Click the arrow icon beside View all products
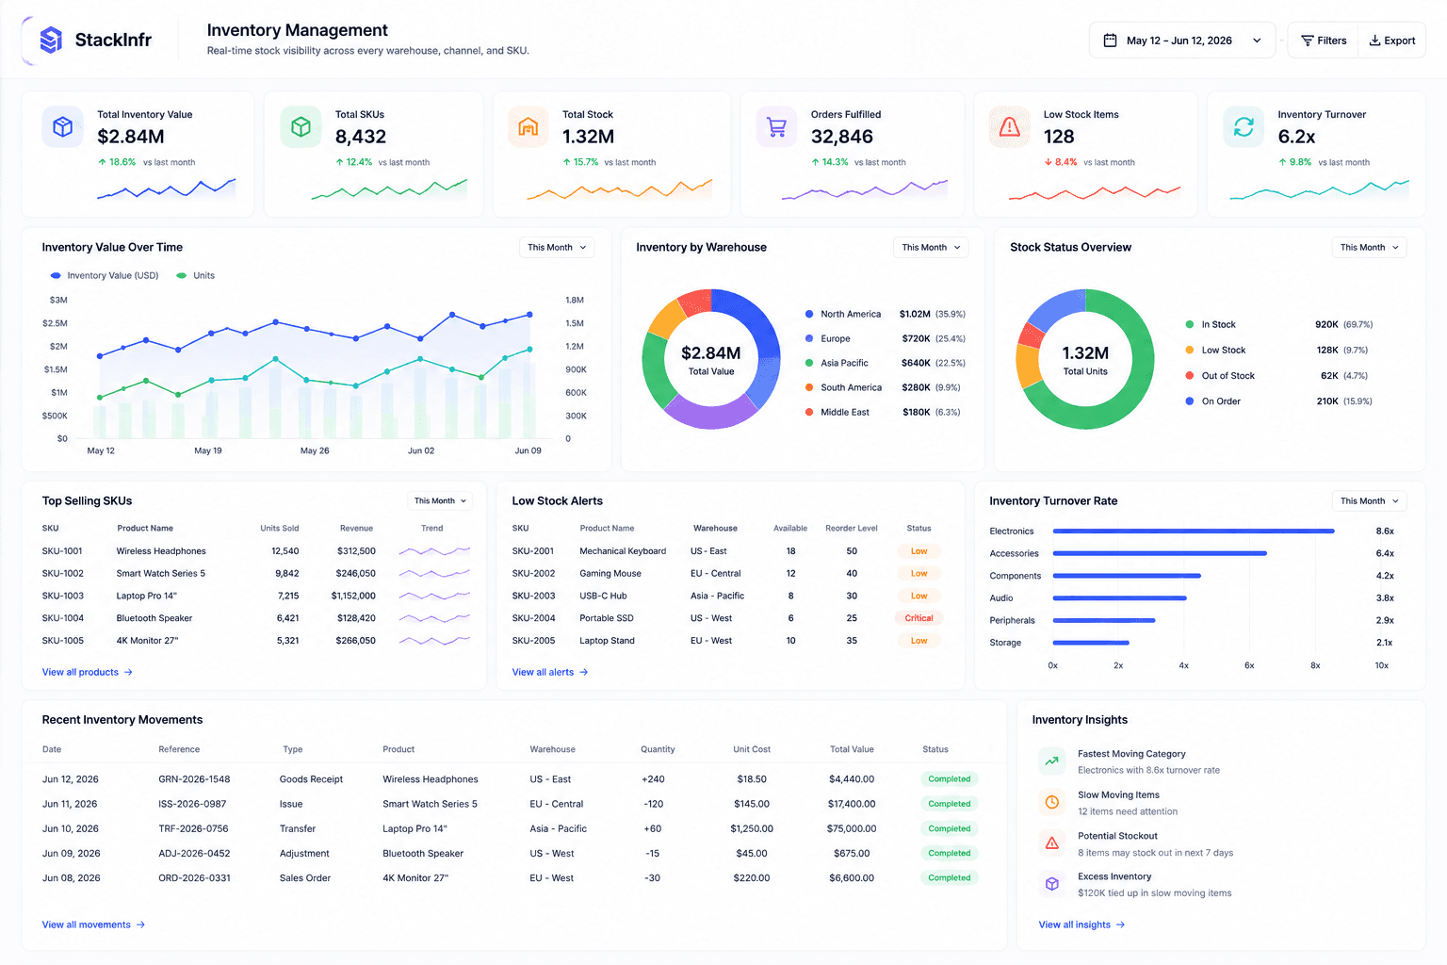The width and height of the screenshot is (1447, 965). [x=128, y=672]
